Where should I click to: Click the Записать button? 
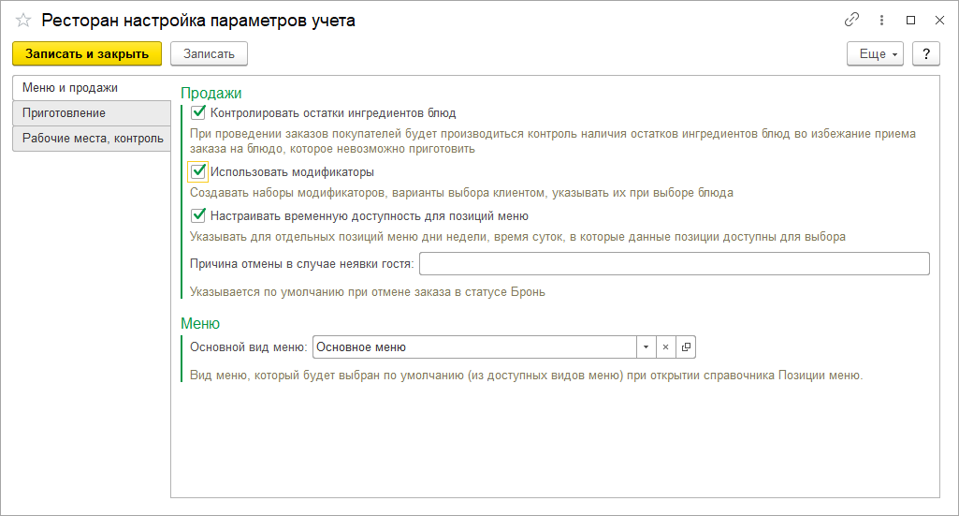[209, 53]
